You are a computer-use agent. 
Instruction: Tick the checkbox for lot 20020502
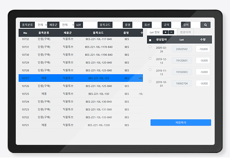tap(150, 47)
